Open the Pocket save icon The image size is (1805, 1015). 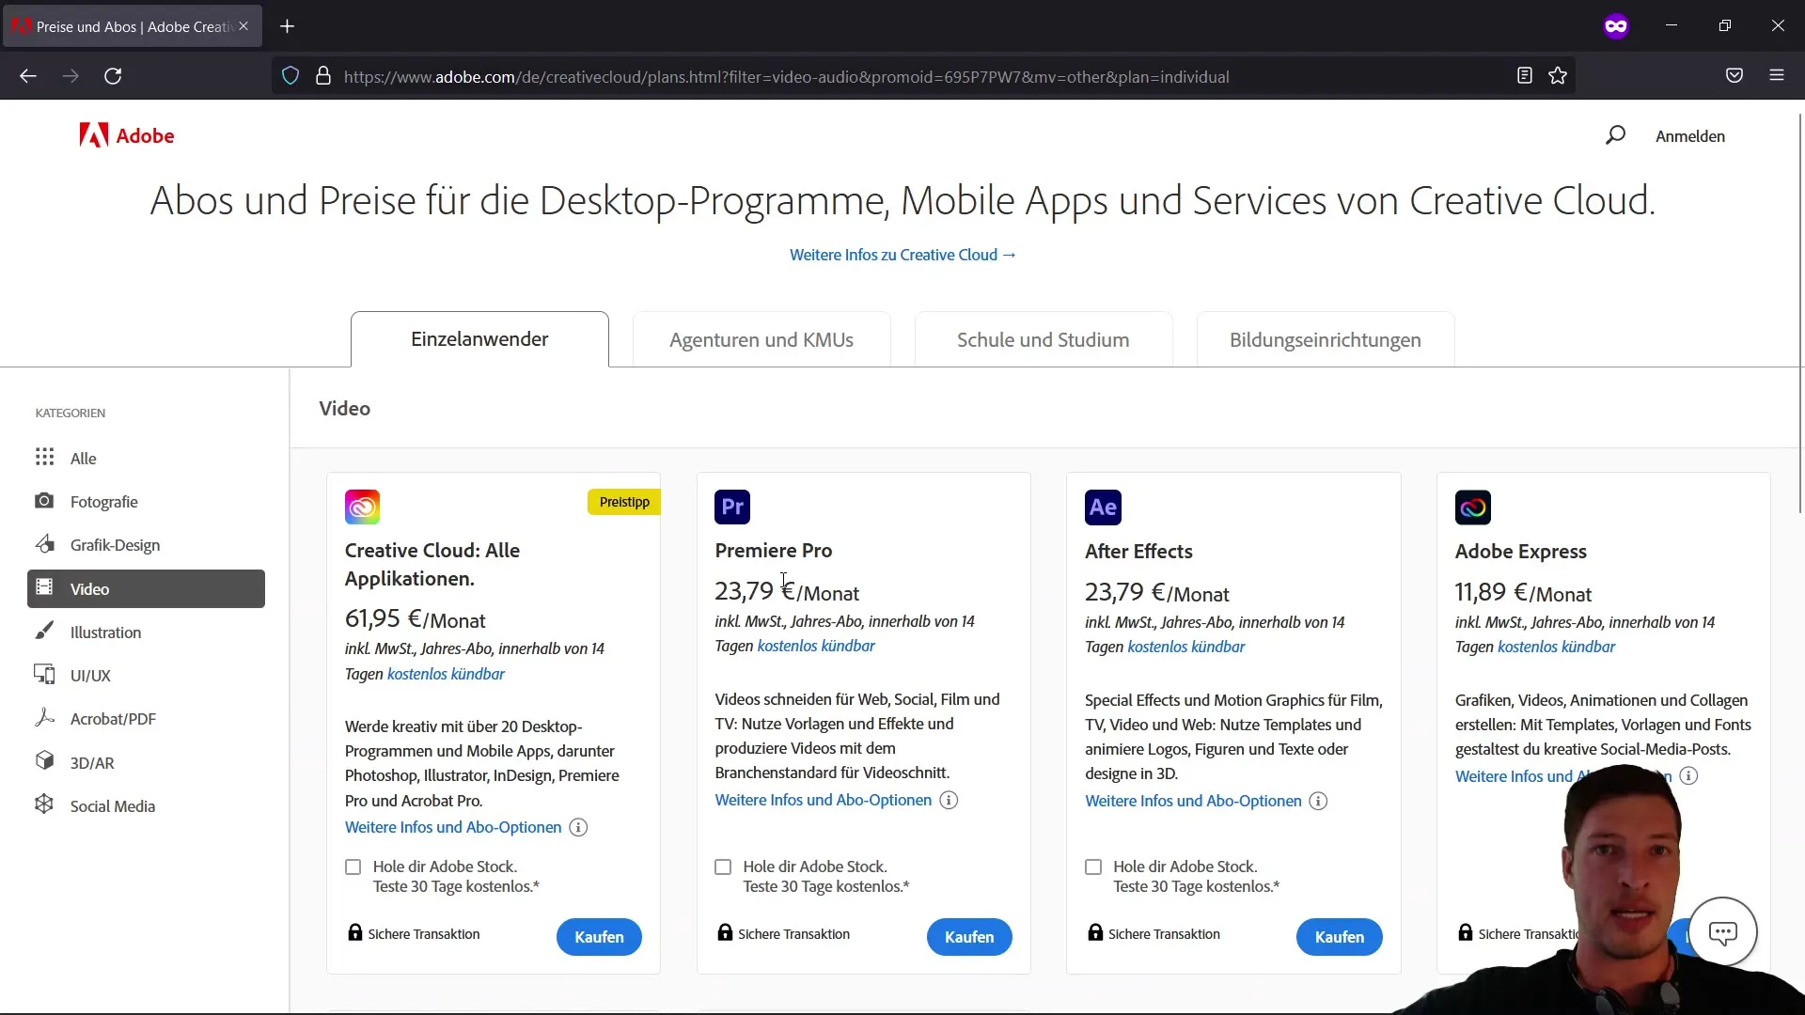point(1734,76)
